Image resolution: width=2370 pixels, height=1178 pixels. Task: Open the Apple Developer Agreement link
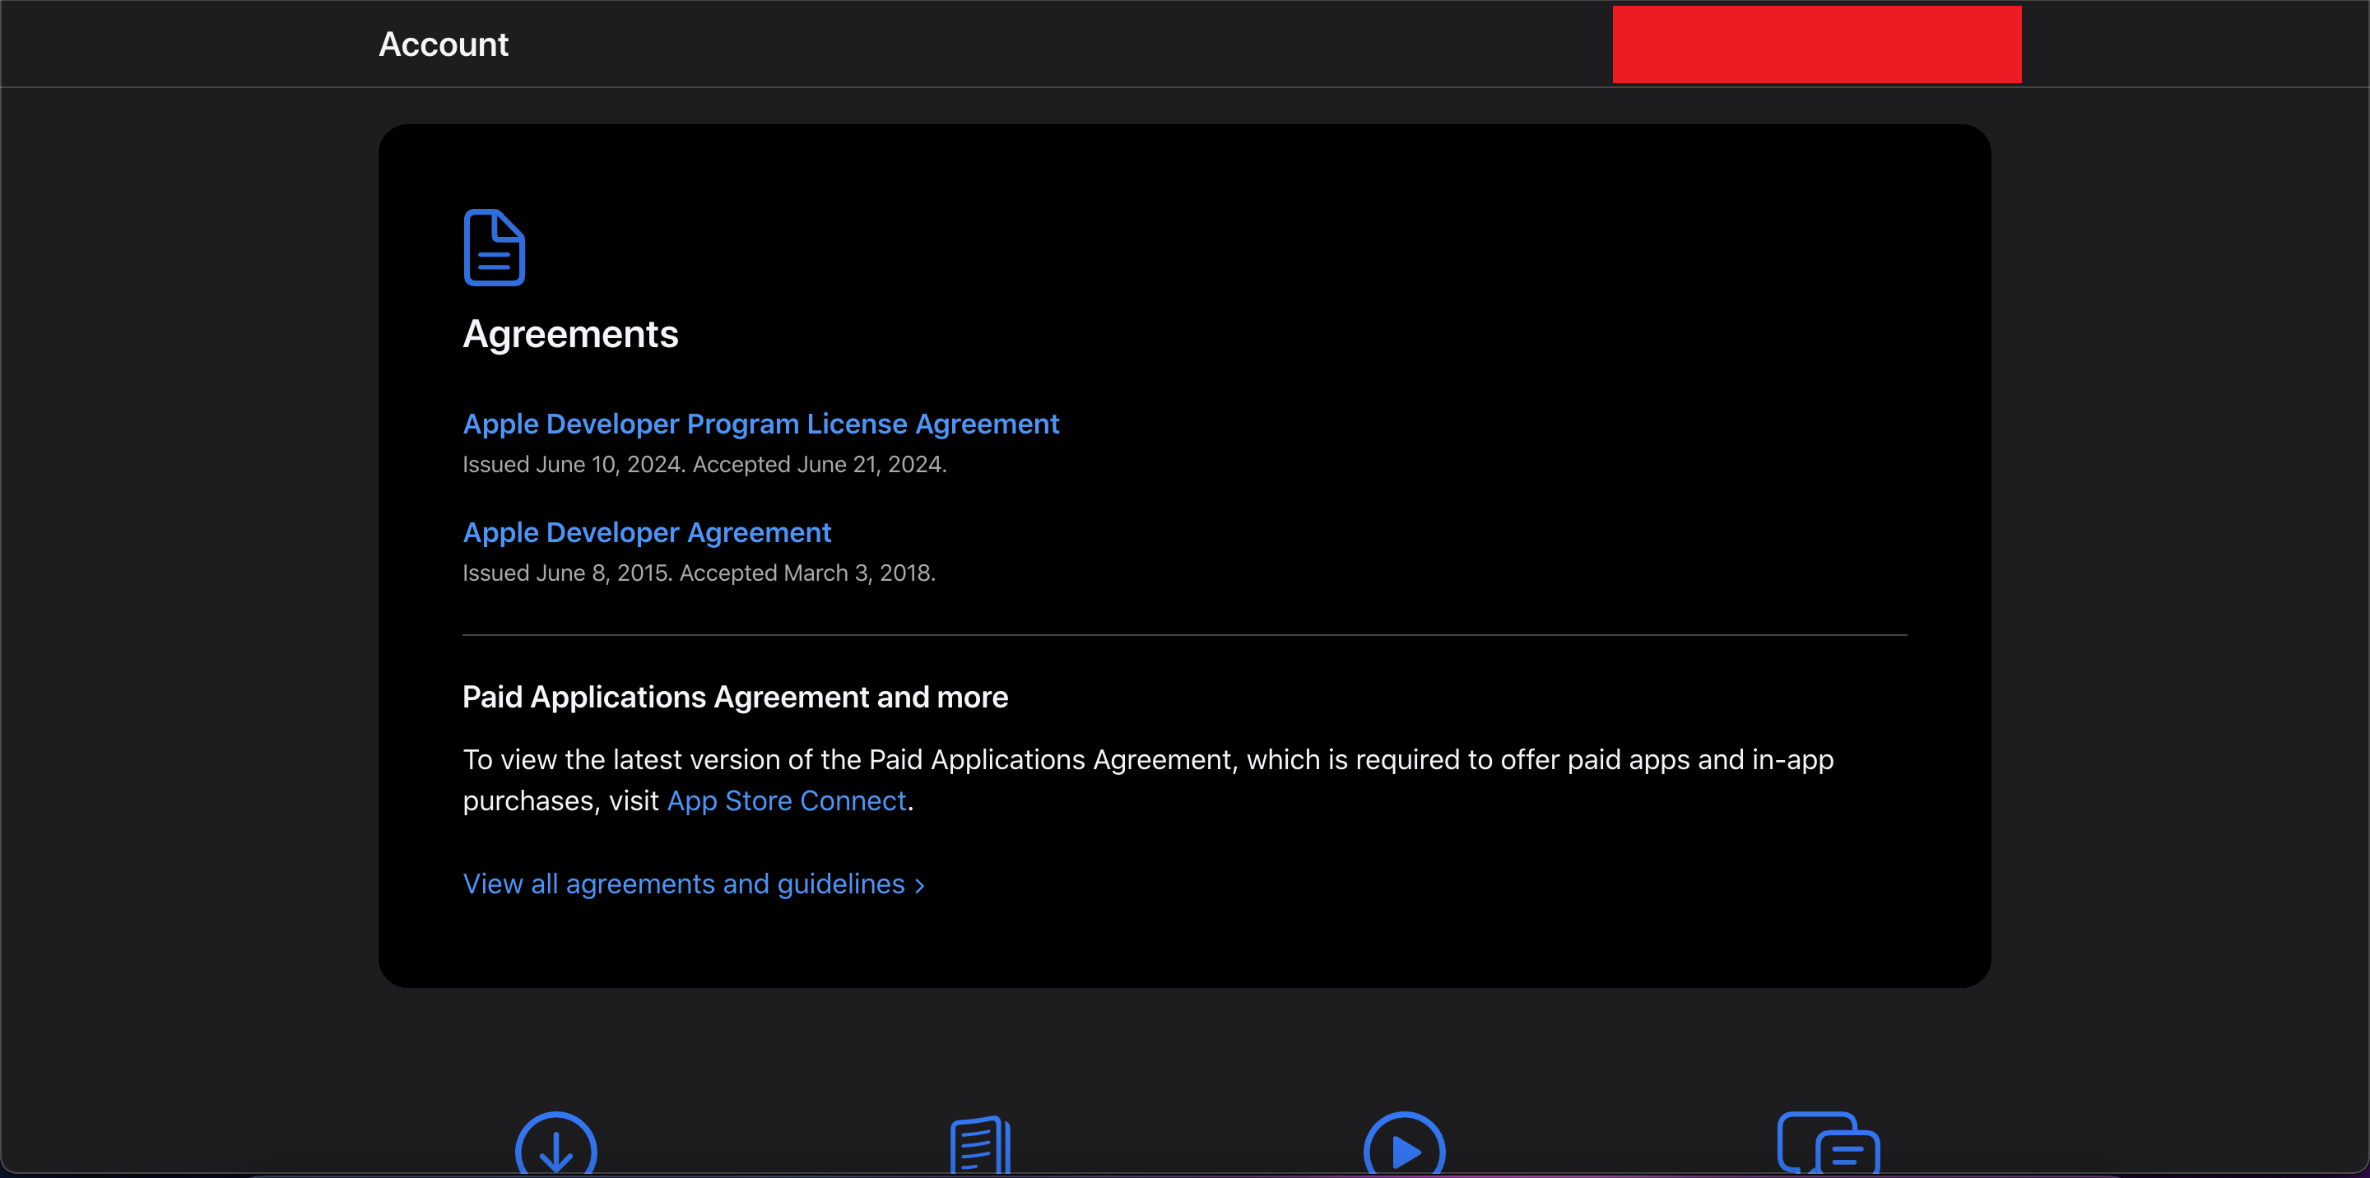(x=647, y=532)
